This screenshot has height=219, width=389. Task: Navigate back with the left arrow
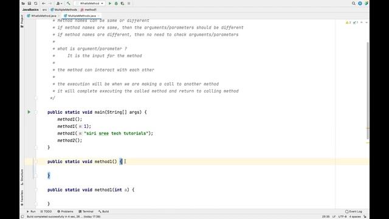(x=44, y=3)
